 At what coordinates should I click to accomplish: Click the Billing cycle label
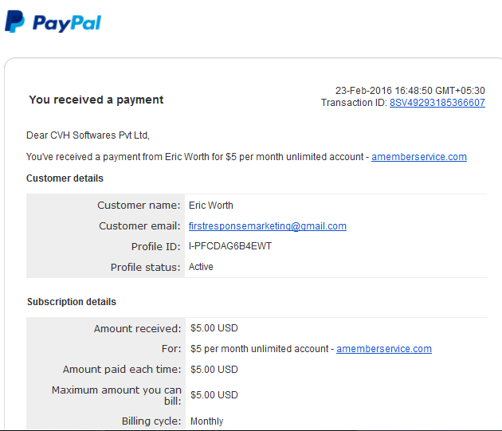[x=151, y=421]
